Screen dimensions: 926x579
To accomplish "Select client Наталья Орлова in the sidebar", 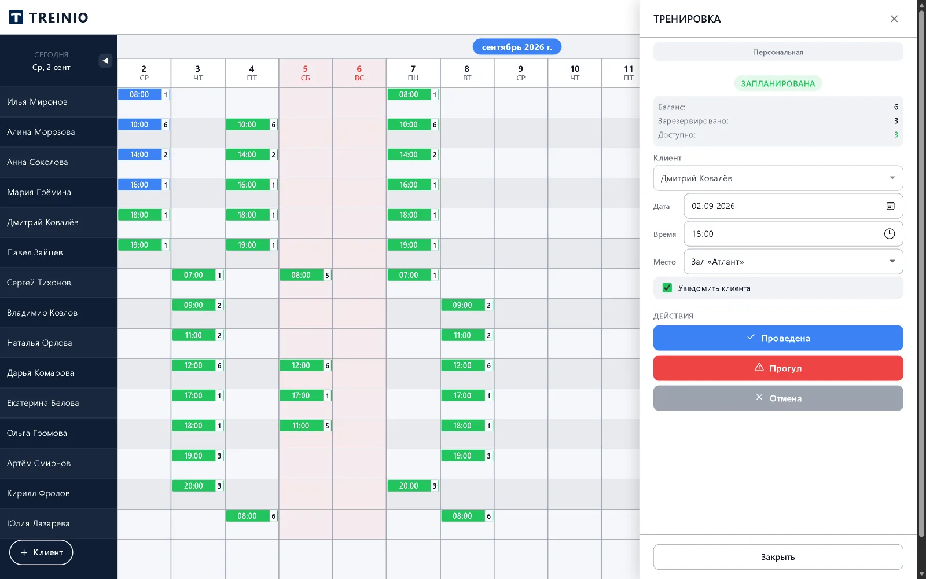I will point(58,343).
